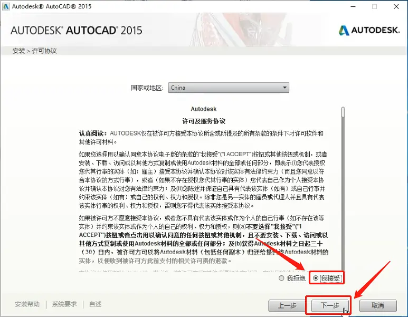The image size is (408, 317).
Task: Open the 国家或地区 country dropdown showing China
Action: coord(228,88)
